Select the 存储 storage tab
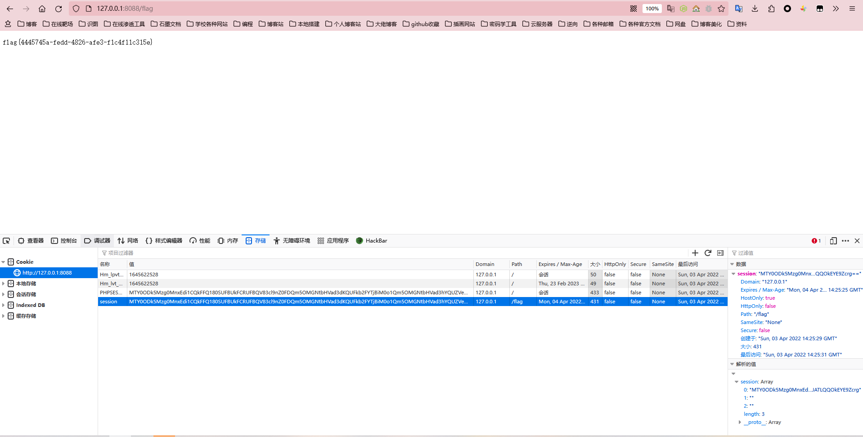This screenshot has width=863, height=437. (x=256, y=241)
